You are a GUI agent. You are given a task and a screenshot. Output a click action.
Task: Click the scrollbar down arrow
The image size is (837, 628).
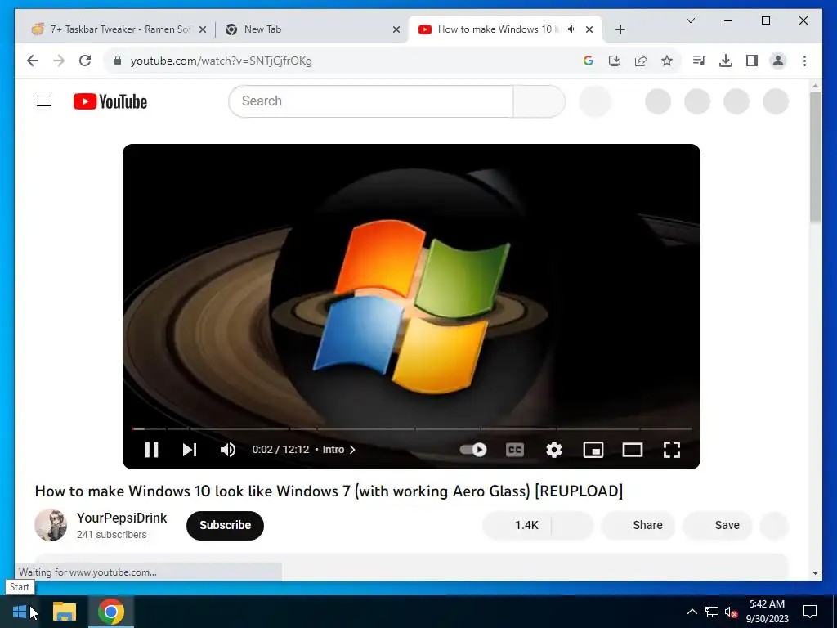[x=815, y=573]
